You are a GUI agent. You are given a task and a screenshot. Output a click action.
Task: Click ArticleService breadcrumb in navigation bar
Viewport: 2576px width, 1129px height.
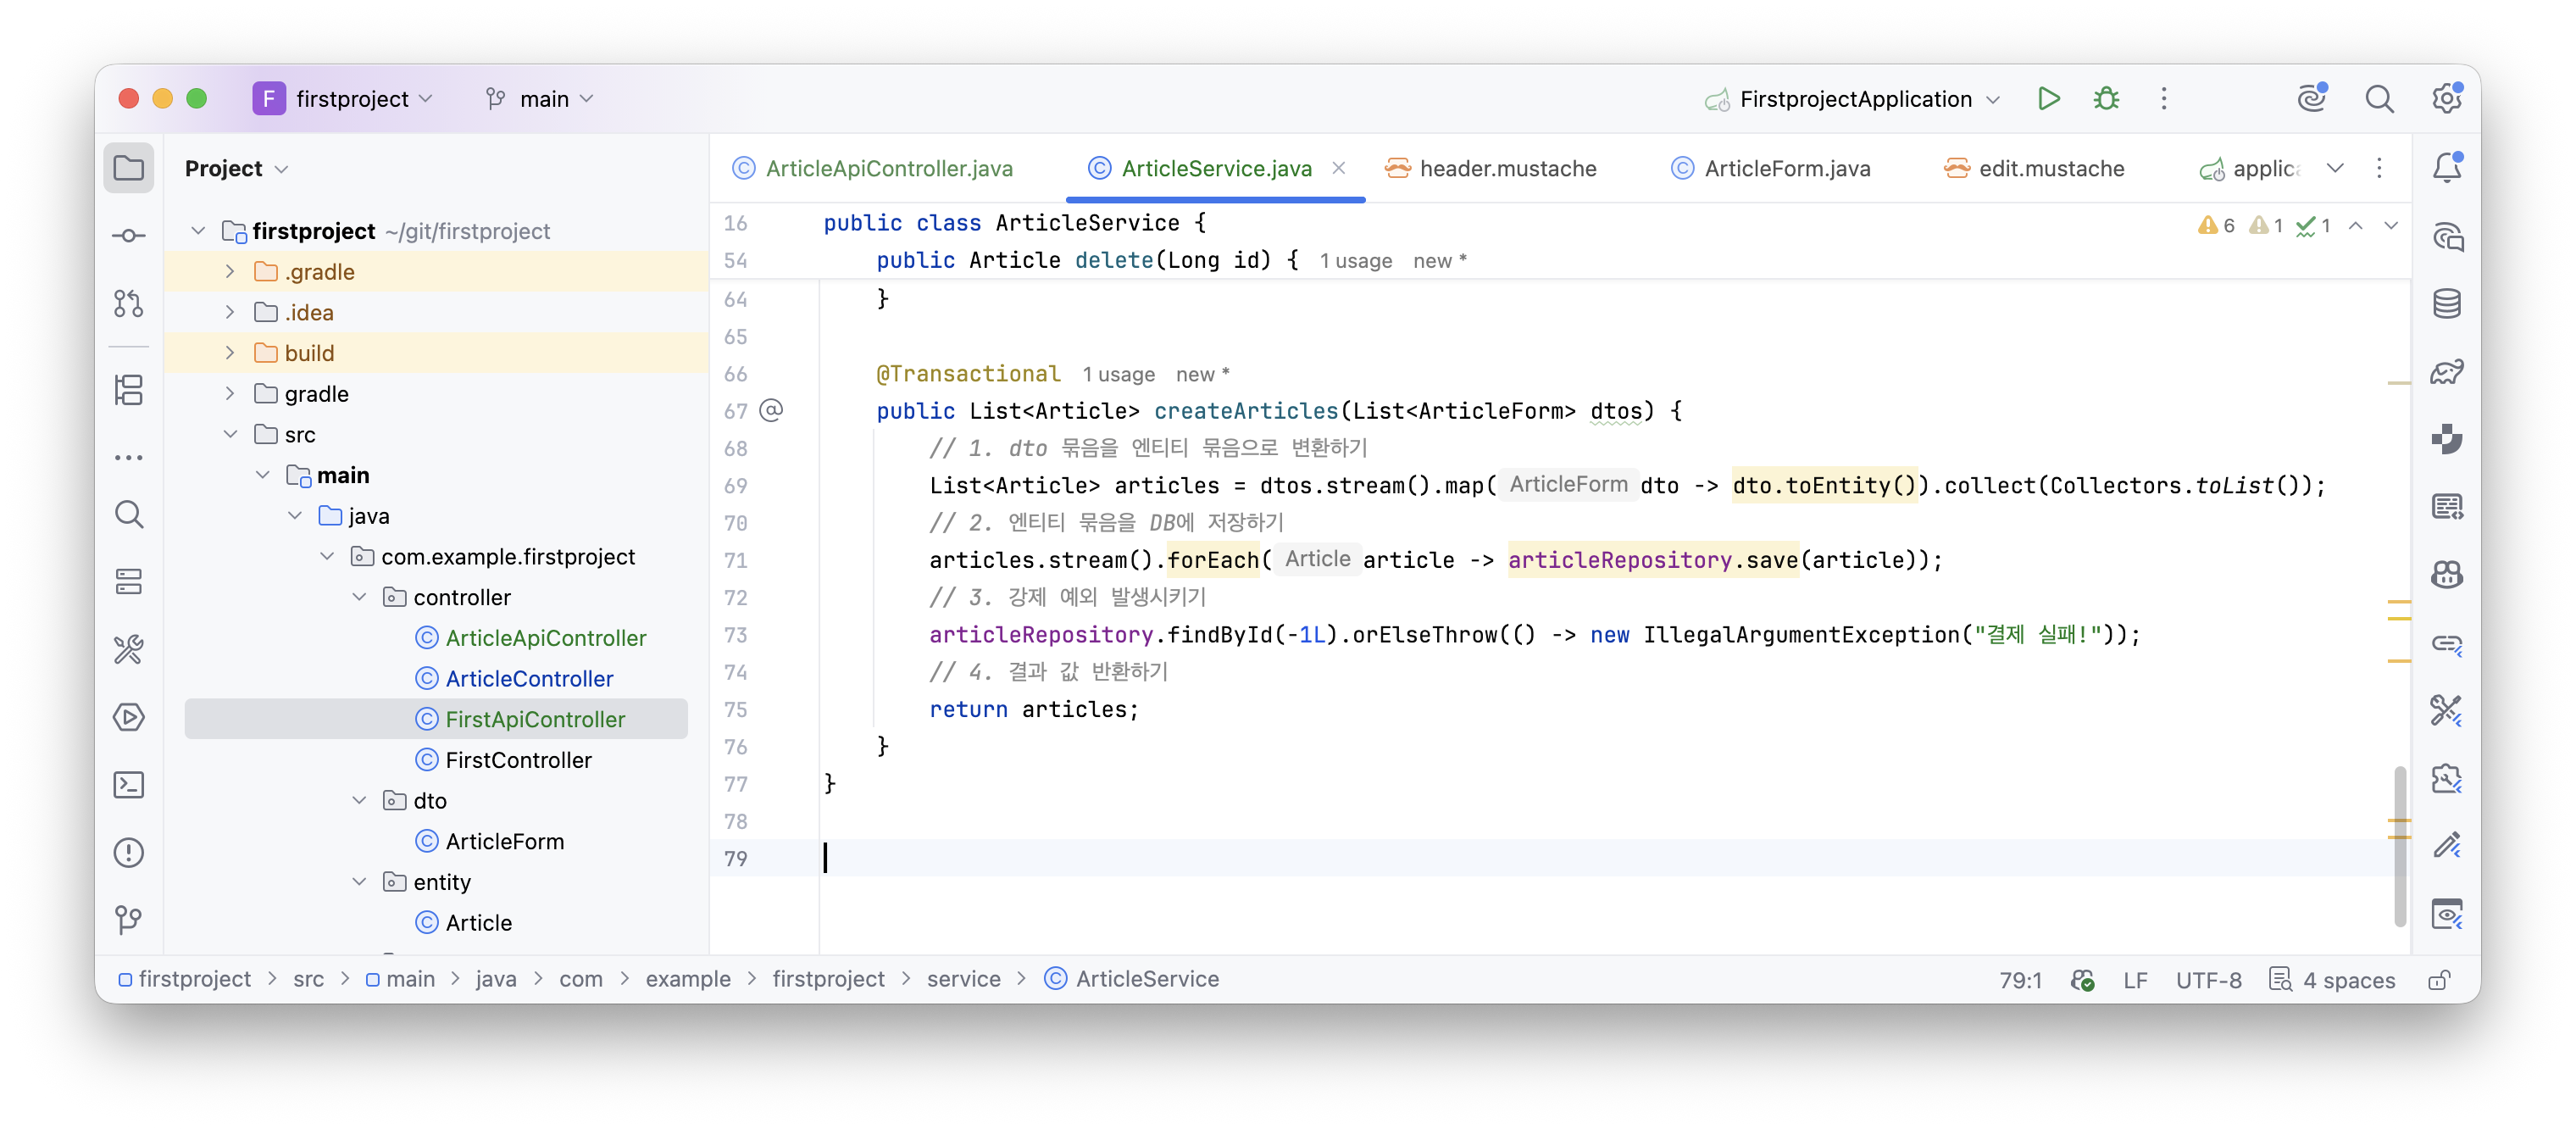(x=1132, y=980)
